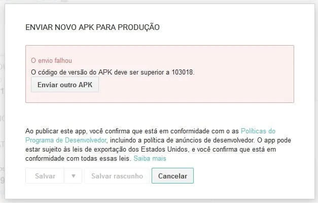This screenshot has height=217, width=318.
Task: Open the Políticas do link
Action: (x=258, y=131)
